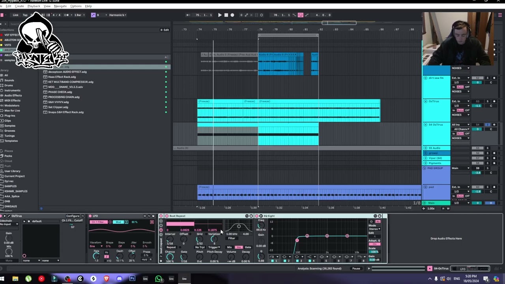This screenshot has width=505, height=284.
Task: Click the browser Edit button
Action: (x=165, y=30)
